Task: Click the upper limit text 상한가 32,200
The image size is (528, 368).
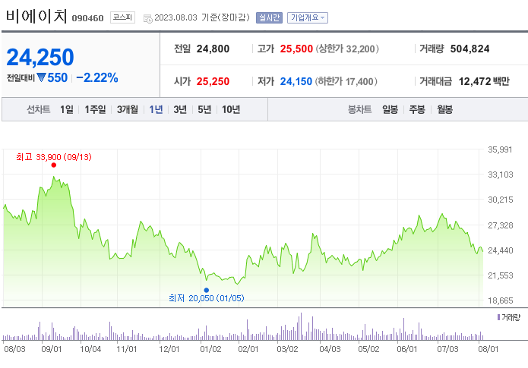Action: pos(347,49)
